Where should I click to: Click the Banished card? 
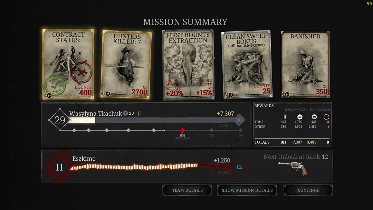[x=305, y=65]
